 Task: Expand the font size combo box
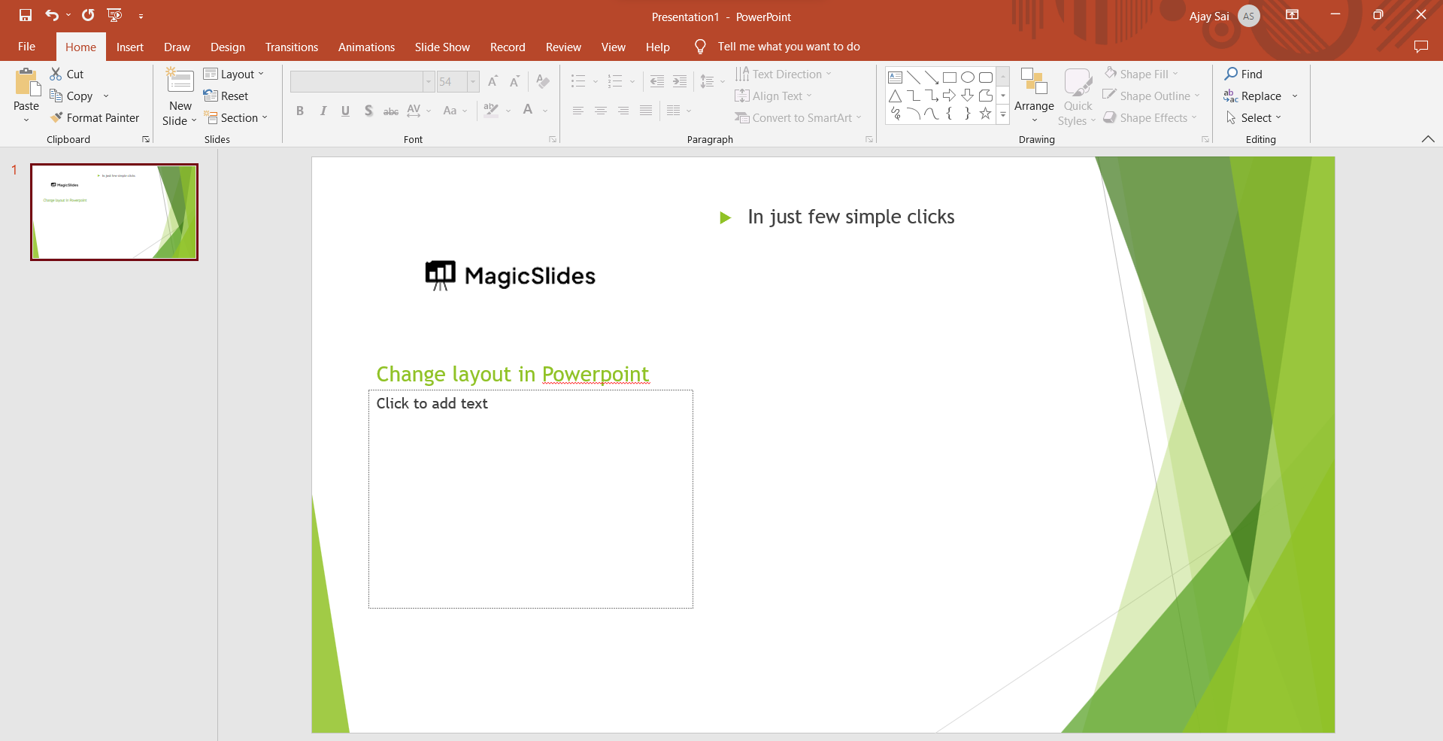point(473,81)
